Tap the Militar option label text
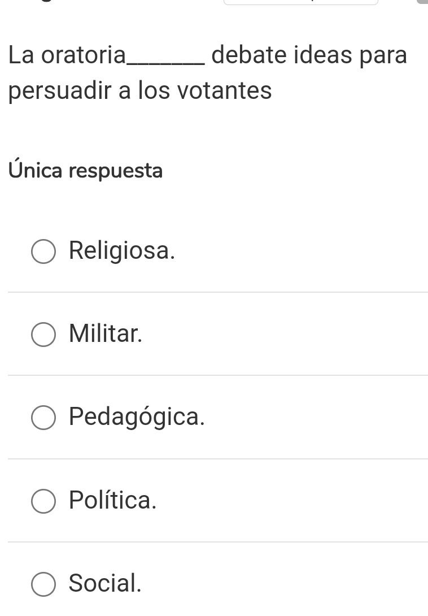Screen dimensions: 428x616 pos(106,334)
